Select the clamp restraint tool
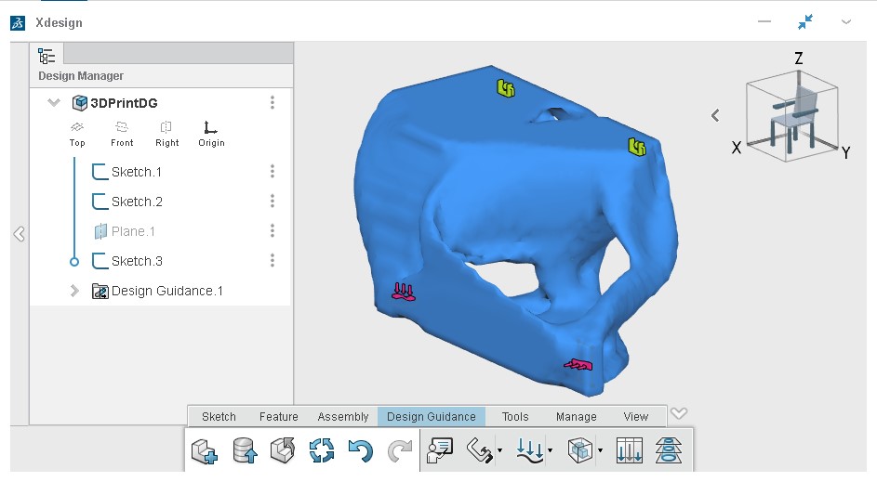 (479, 450)
